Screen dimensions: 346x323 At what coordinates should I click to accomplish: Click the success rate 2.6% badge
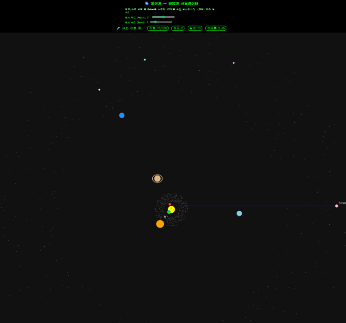point(216,28)
